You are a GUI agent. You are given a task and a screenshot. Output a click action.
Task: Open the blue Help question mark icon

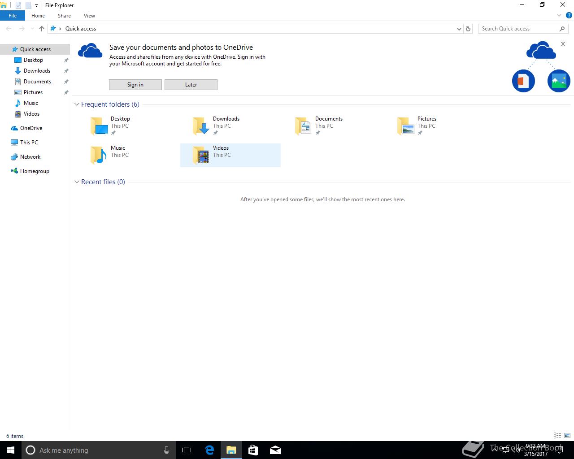569,16
